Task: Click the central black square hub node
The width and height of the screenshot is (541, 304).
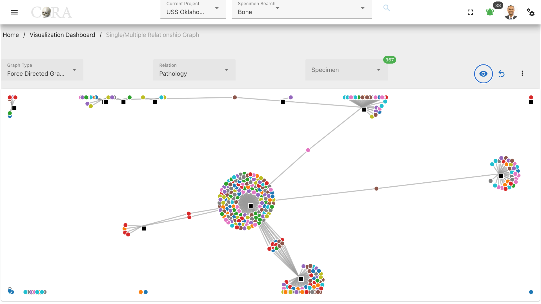Action: 250,206
